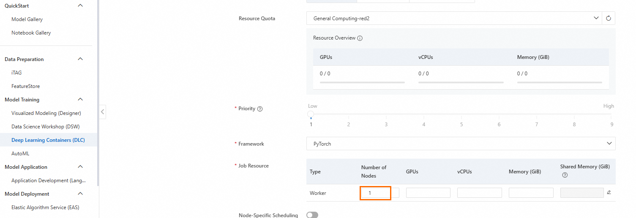Collapse the QuickStart section
The height and width of the screenshot is (218, 636).
click(80, 6)
